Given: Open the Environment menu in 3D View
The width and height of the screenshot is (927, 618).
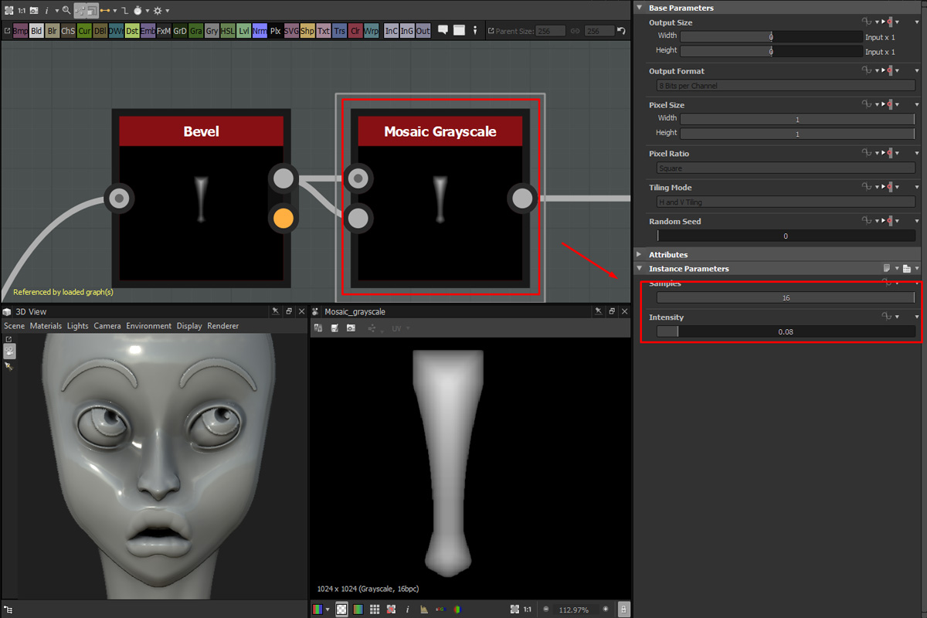Looking at the screenshot, I should point(149,326).
